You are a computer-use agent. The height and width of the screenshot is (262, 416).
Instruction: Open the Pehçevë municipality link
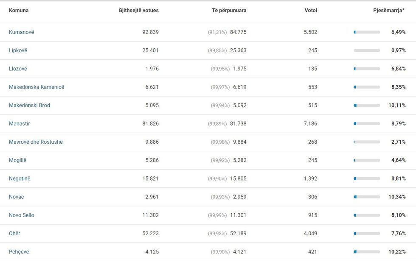click(19, 252)
